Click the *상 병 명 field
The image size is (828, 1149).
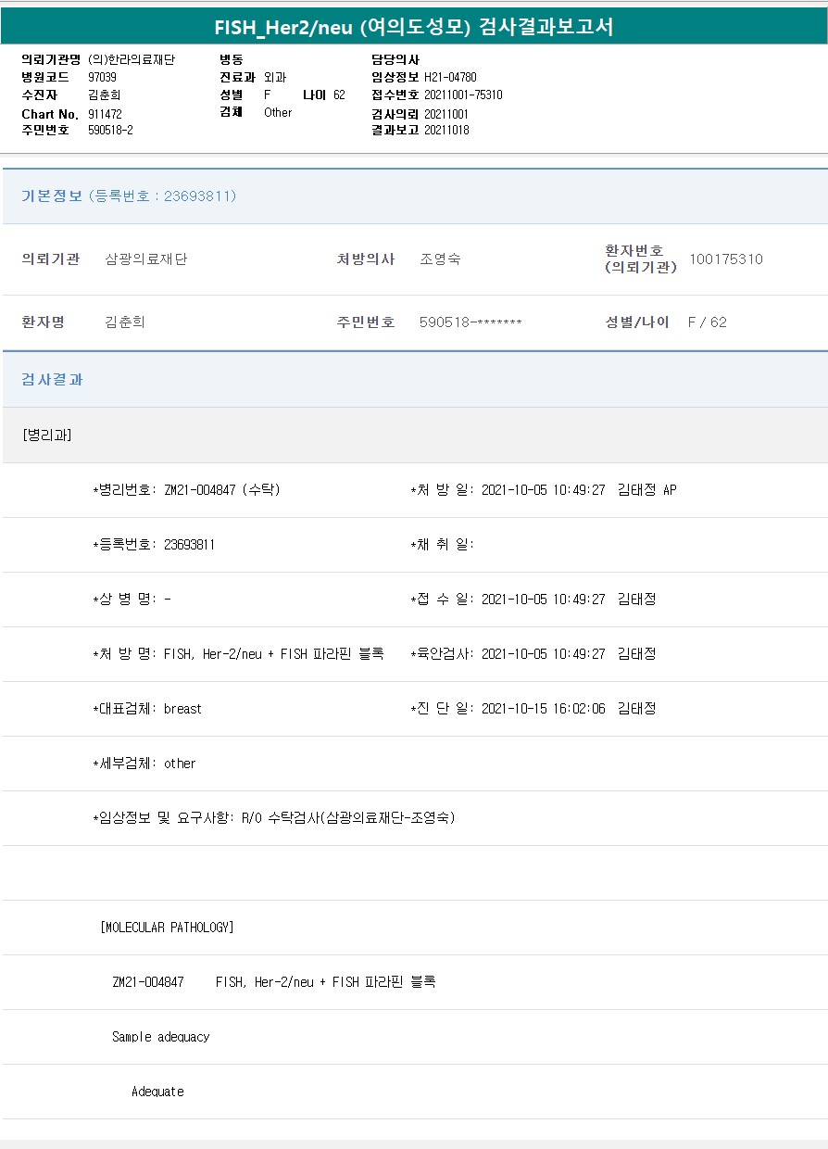pos(132,600)
